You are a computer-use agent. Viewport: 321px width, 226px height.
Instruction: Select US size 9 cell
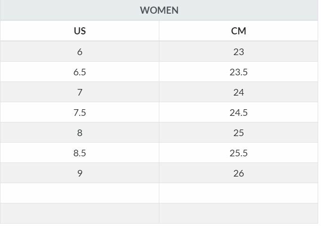tap(80, 173)
